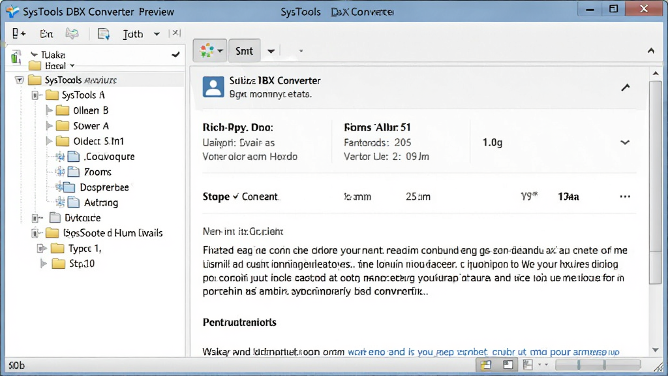
Task: Select the 'Autrang' item text
Action: [101, 202]
